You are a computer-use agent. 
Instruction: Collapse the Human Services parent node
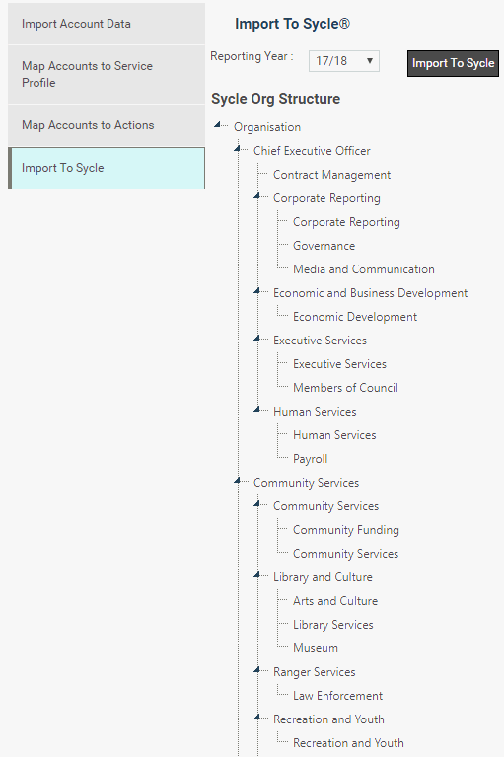click(x=256, y=410)
